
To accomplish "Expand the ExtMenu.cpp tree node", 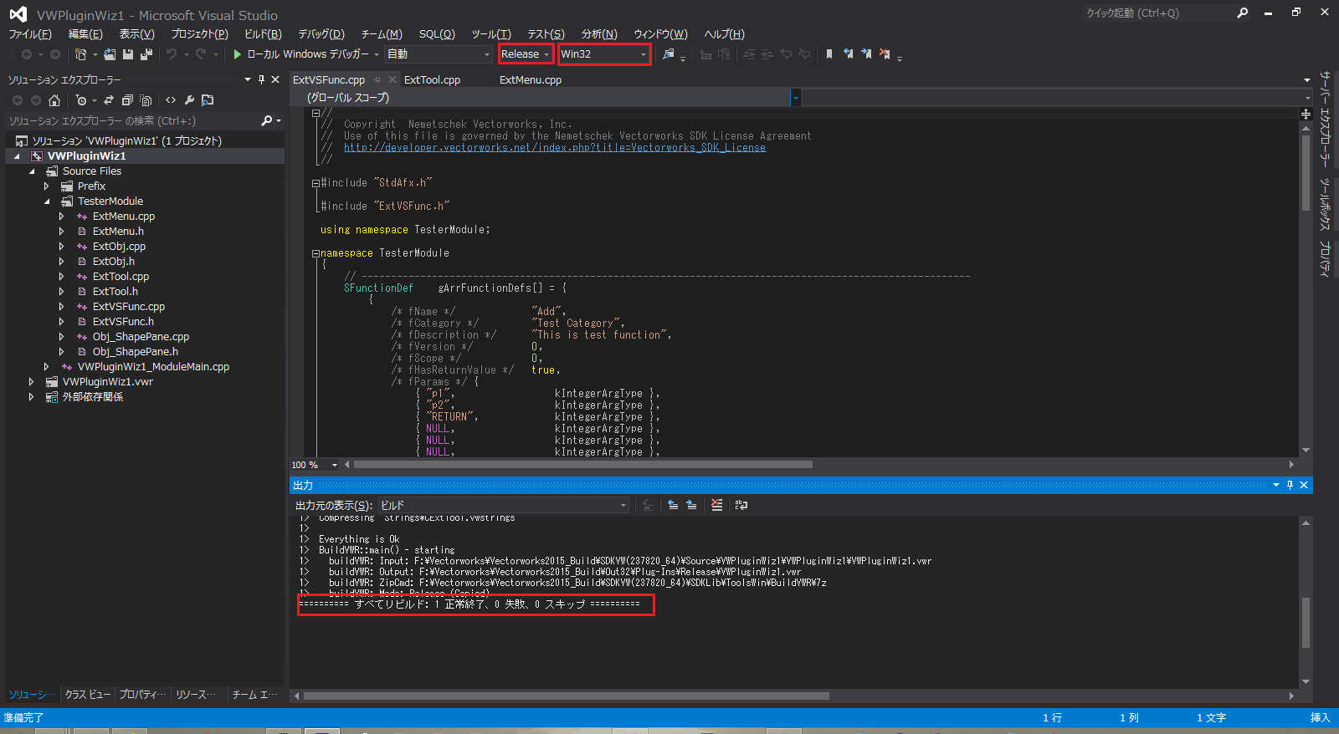I will tap(61, 217).
